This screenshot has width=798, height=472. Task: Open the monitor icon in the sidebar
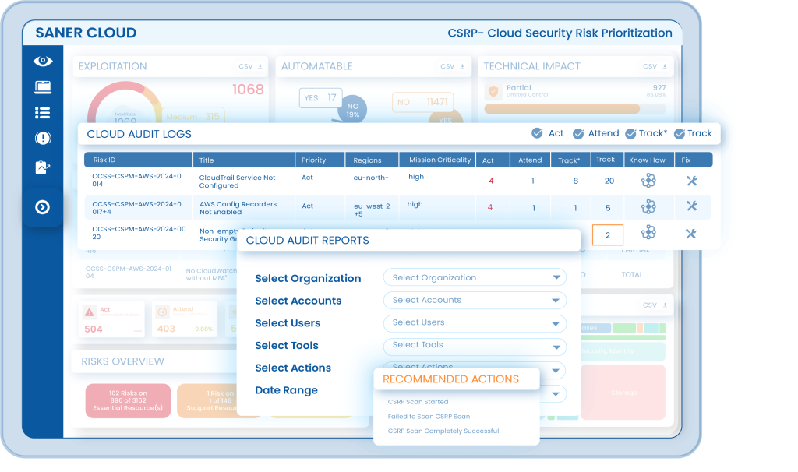43,87
